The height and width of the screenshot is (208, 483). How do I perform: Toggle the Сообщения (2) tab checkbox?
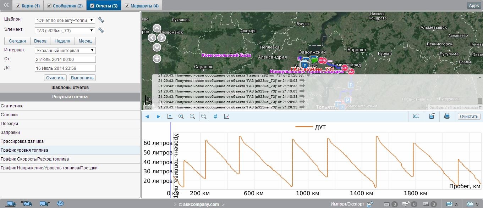(x=50, y=6)
